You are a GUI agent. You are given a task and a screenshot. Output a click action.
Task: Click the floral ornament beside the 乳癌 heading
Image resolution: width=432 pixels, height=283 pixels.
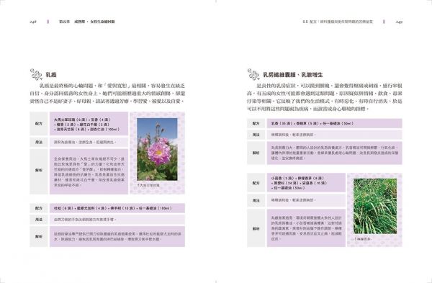(x=36, y=74)
